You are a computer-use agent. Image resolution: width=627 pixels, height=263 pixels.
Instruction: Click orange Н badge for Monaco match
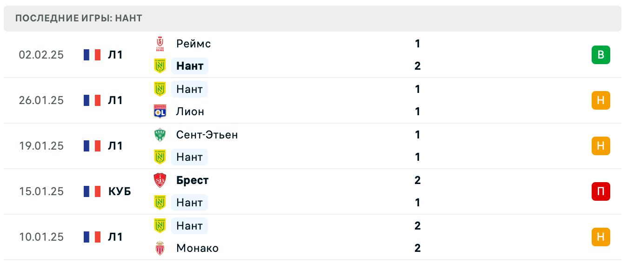point(600,237)
